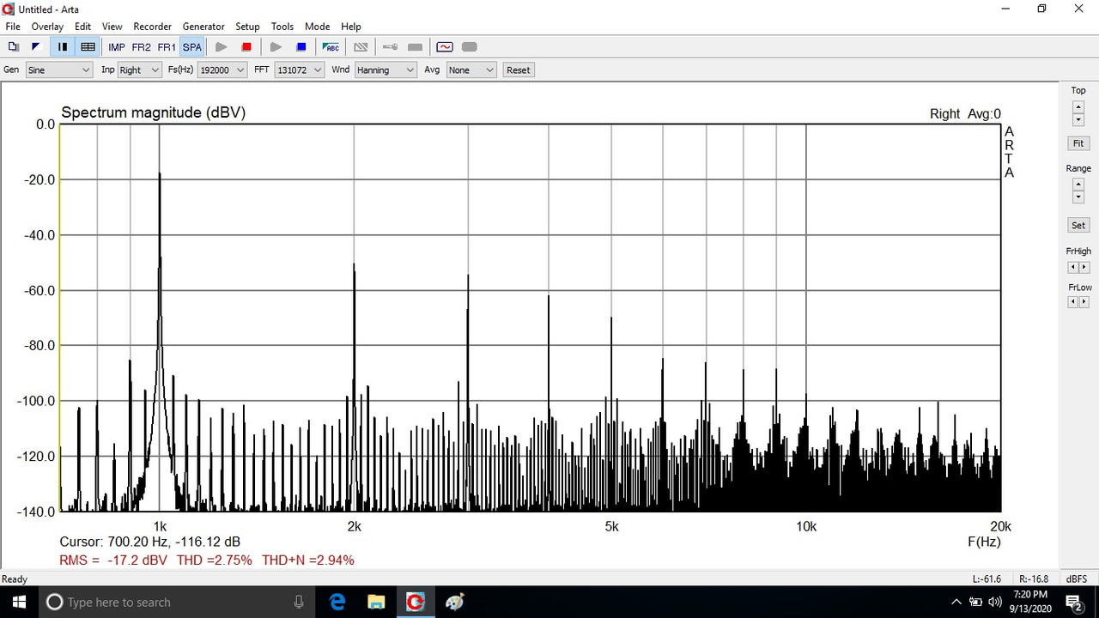Decrease Top with the down arrow
This screenshot has width=1099, height=618.
pos(1078,120)
